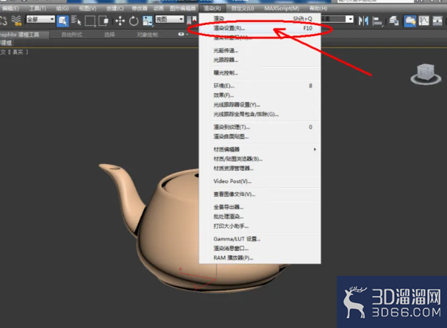Open the 工具(T) menu

click(x=37, y=8)
